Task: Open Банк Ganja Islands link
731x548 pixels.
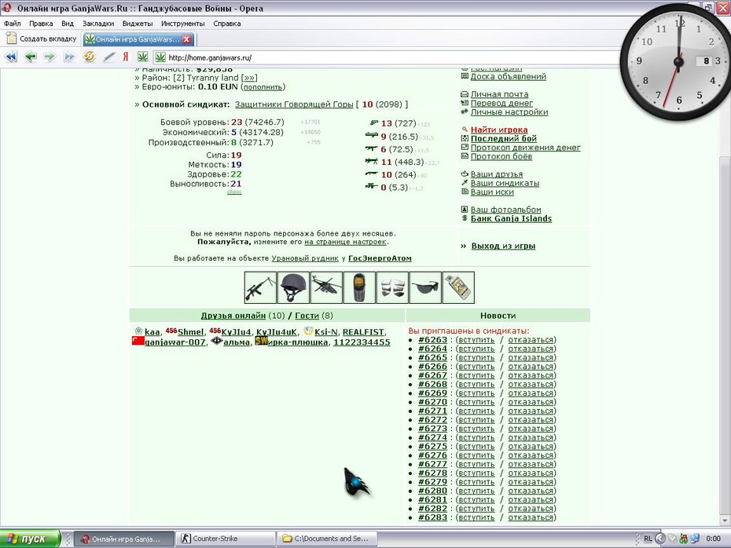Action: [511, 218]
